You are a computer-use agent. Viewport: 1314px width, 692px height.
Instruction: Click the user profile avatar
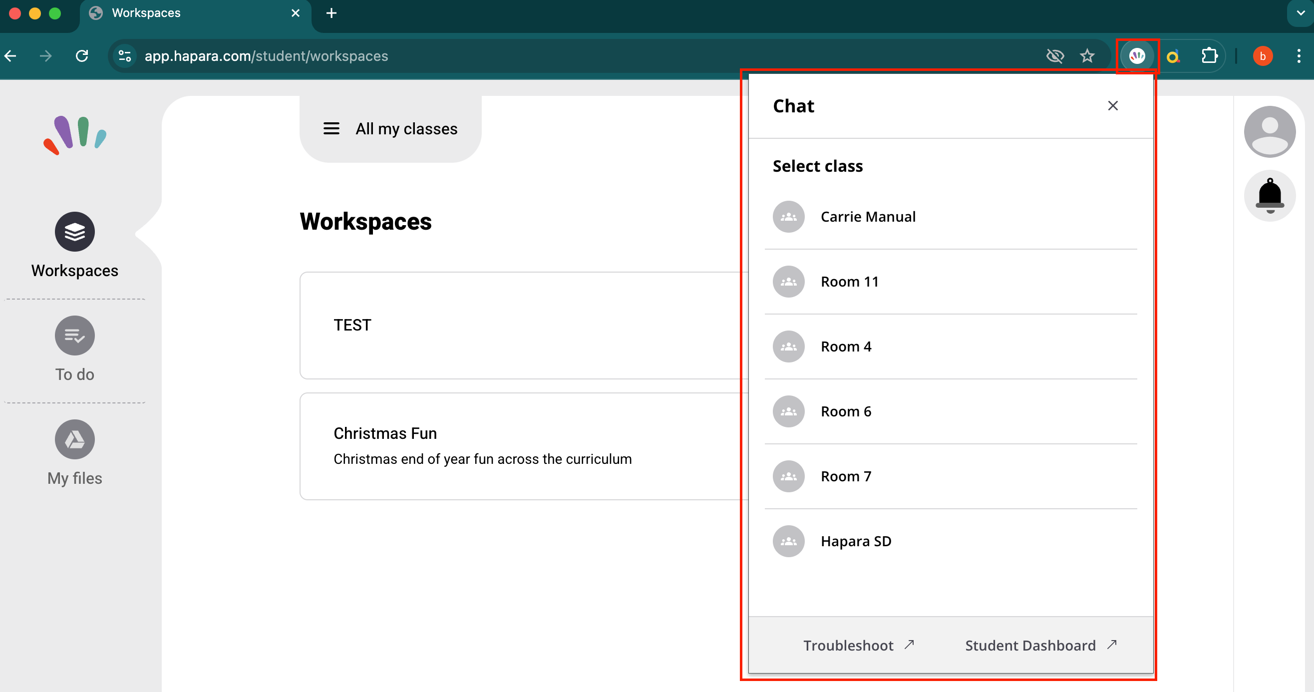(x=1270, y=131)
